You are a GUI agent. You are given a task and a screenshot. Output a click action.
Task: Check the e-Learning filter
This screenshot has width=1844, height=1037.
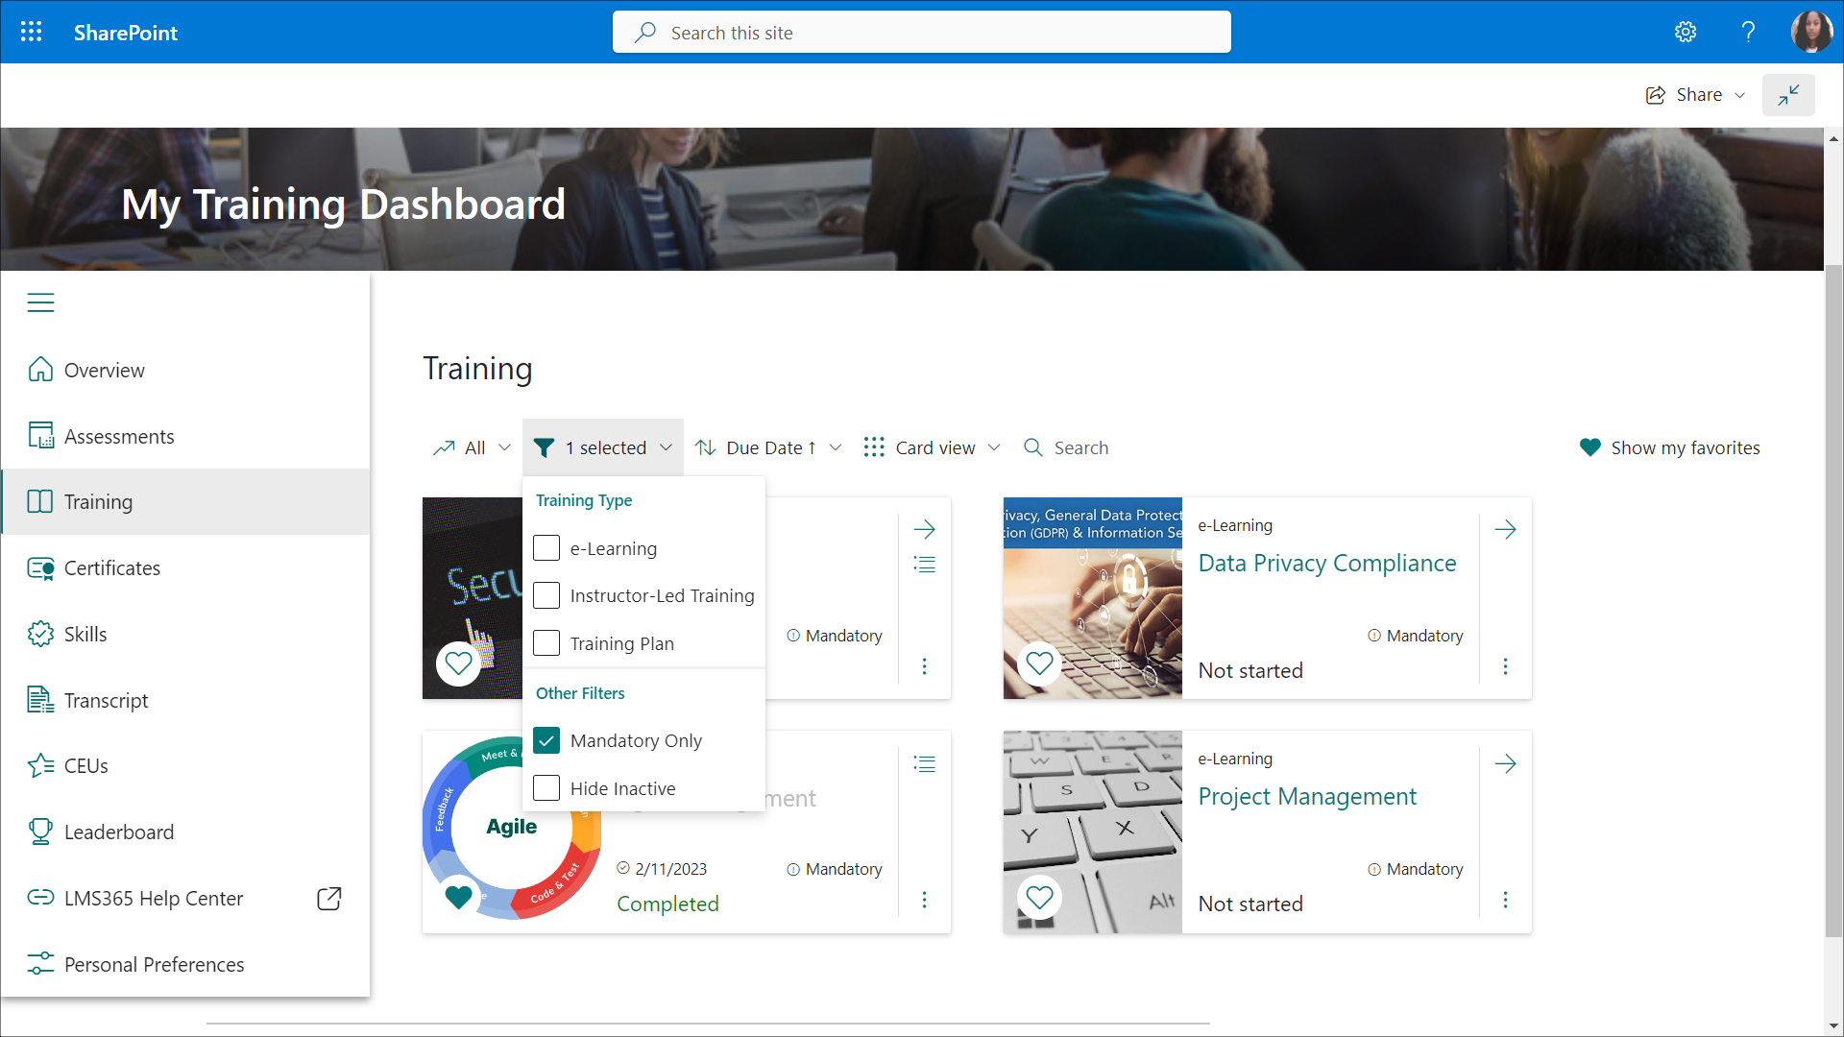click(x=546, y=548)
